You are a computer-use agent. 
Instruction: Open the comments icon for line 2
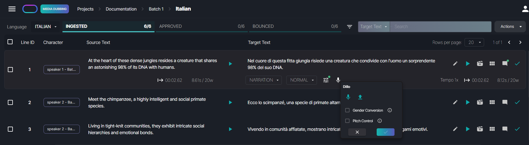click(x=505, y=102)
